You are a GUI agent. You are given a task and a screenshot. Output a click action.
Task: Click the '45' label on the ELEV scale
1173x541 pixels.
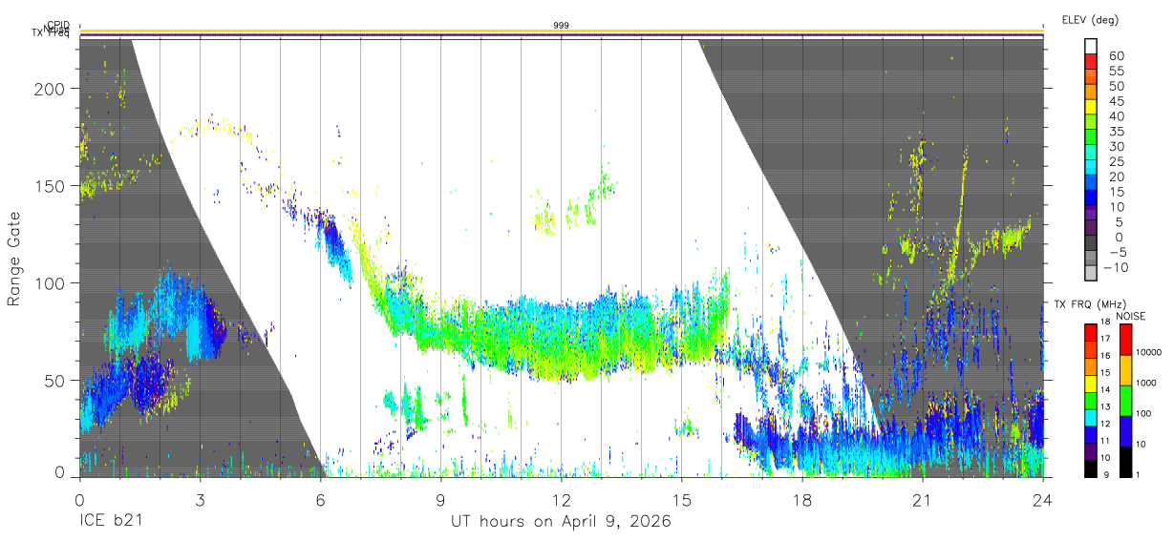(x=1115, y=101)
